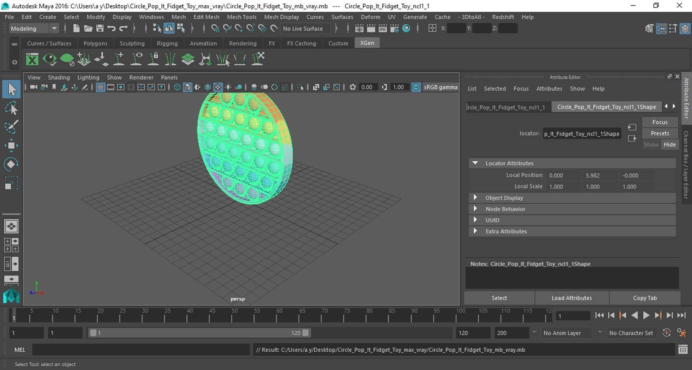Click the Redo arrow icon
Screen dimensions: 692x370
click(123, 28)
